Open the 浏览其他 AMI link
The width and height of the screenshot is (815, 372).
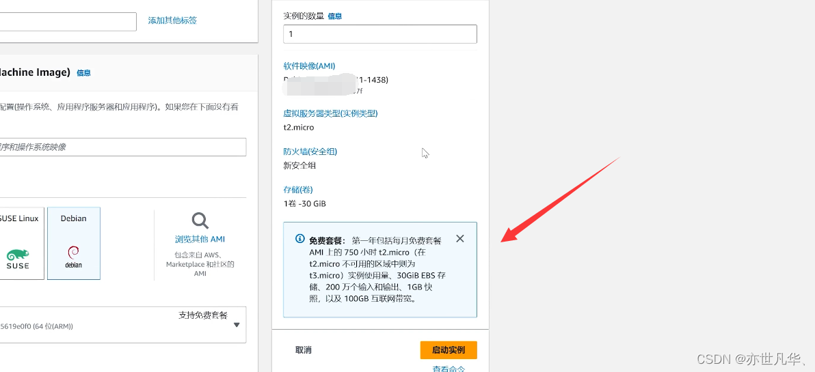coord(200,239)
